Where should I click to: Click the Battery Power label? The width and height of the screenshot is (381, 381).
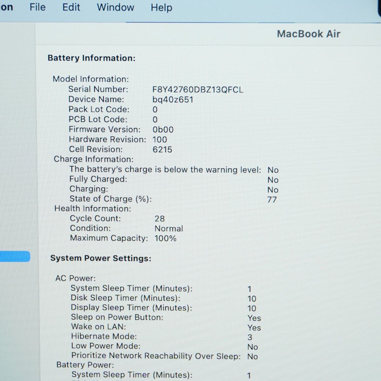coord(85,365)
